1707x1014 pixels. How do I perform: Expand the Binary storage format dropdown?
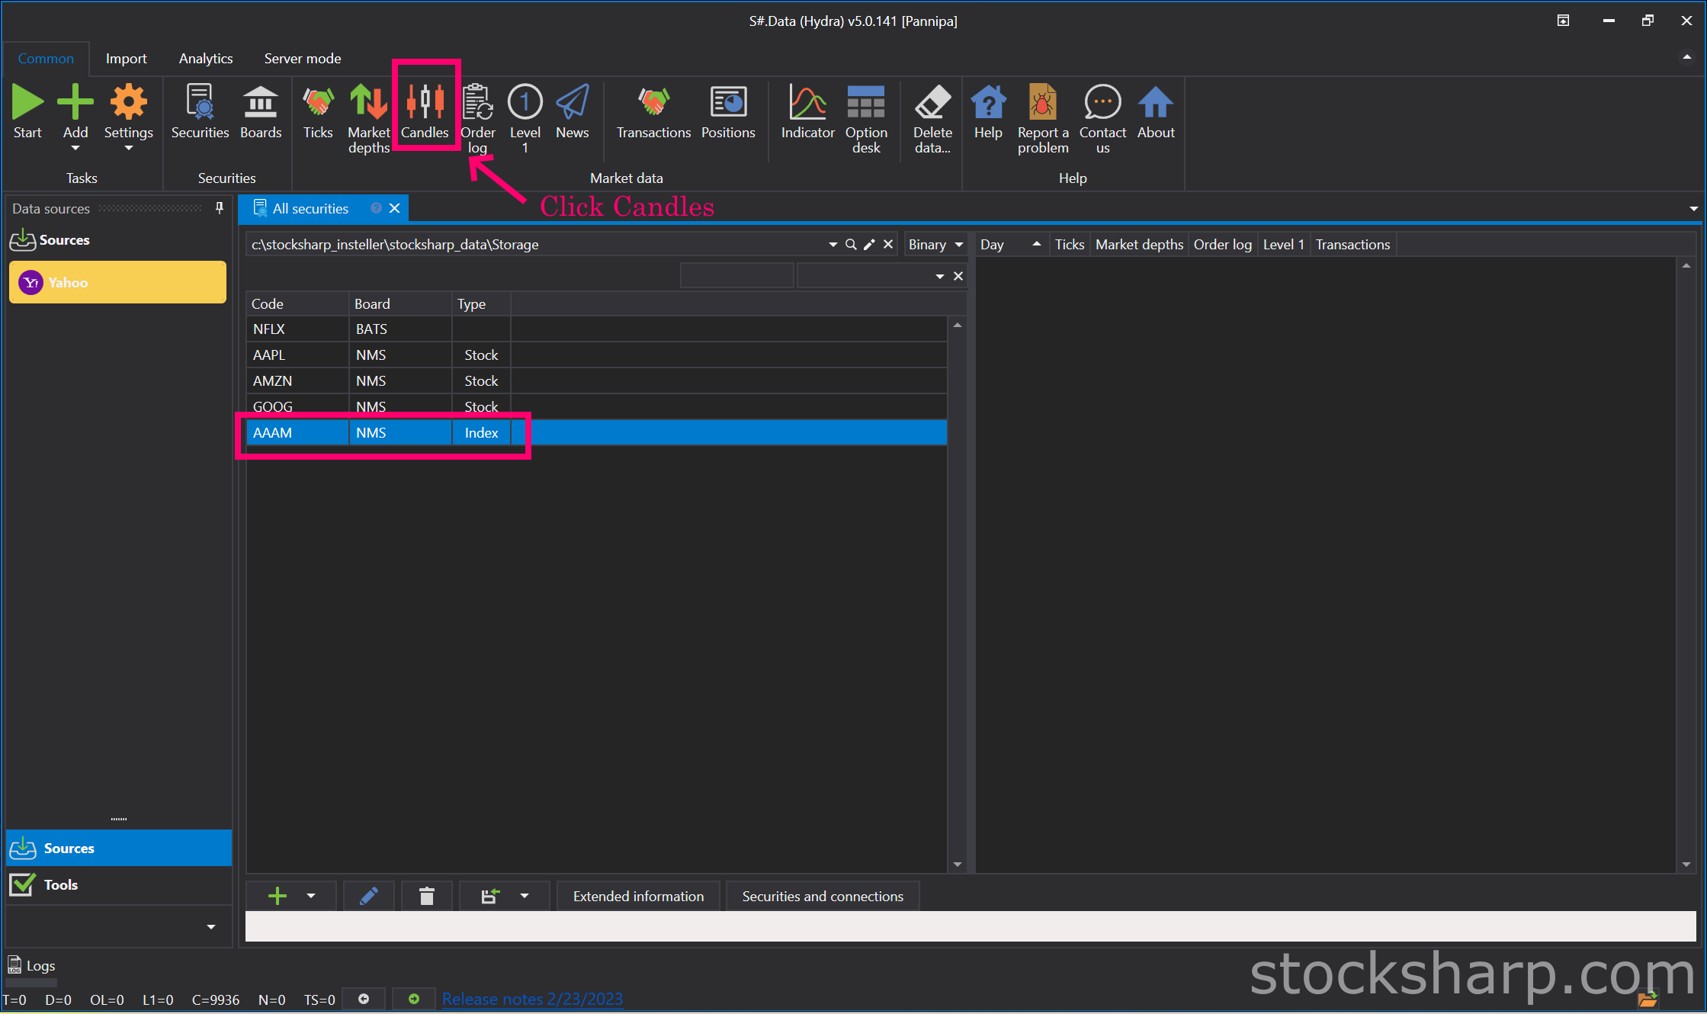(x=959, y=245)
